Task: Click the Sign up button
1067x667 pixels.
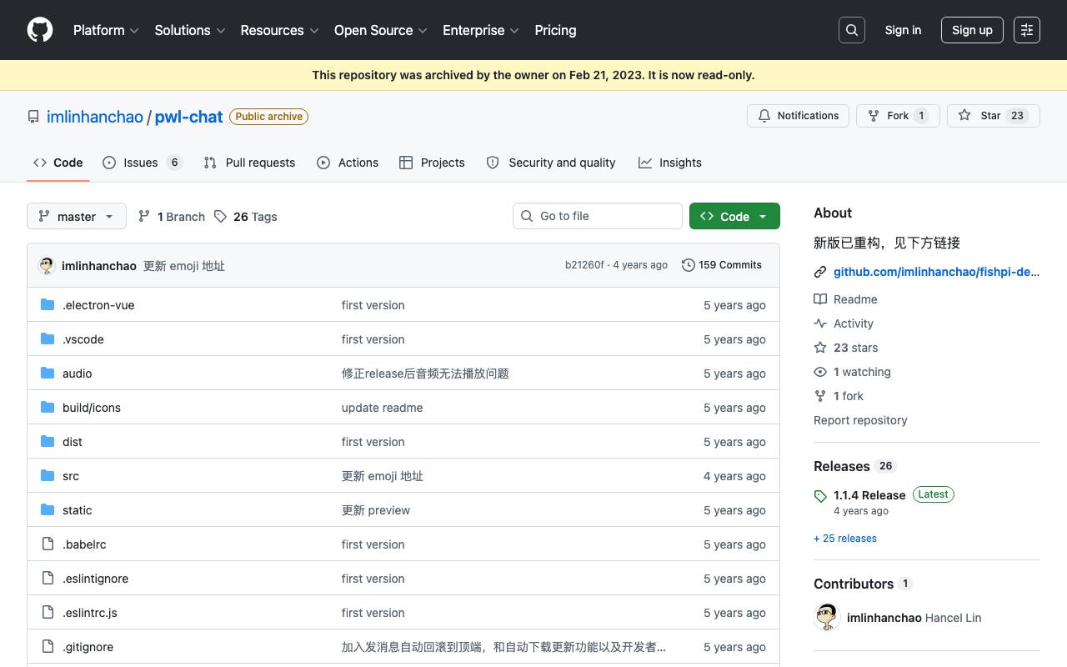Action: point(972,30)
